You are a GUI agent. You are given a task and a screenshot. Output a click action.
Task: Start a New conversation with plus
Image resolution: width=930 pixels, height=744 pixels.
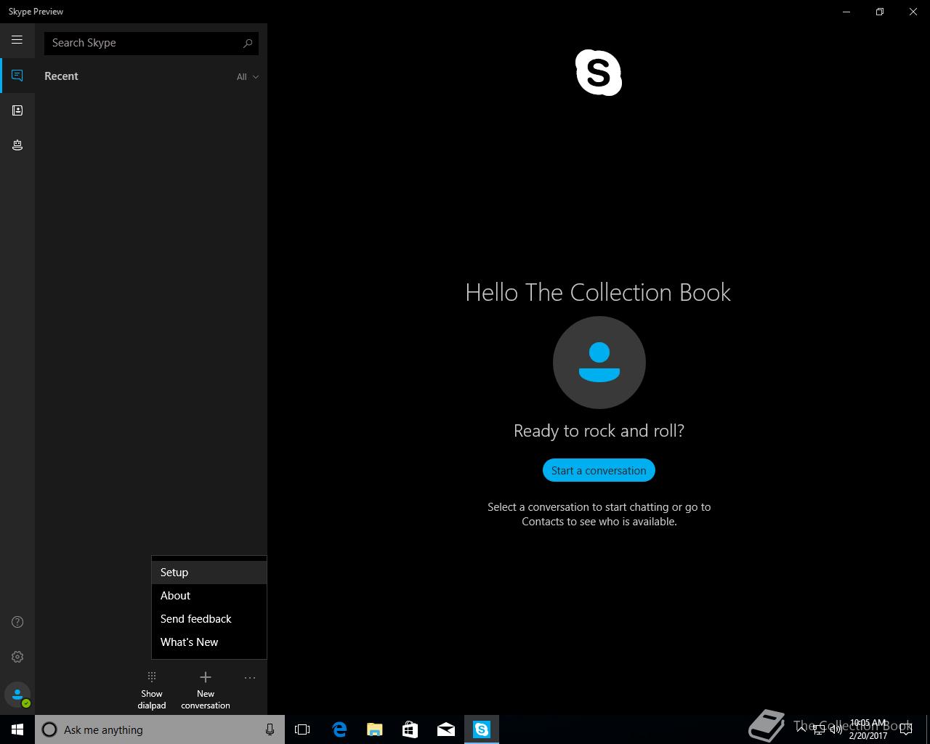point(206,690)
